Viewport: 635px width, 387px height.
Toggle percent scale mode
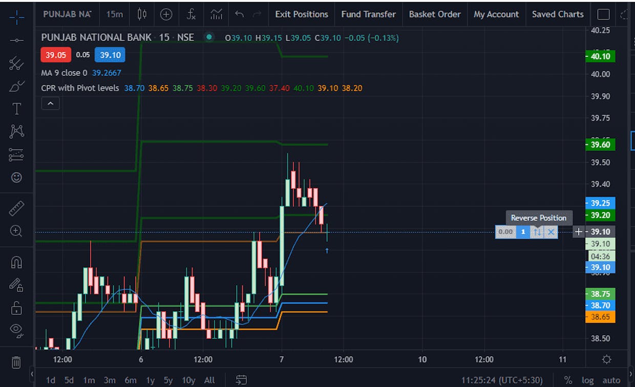click(x=568, y=380)
